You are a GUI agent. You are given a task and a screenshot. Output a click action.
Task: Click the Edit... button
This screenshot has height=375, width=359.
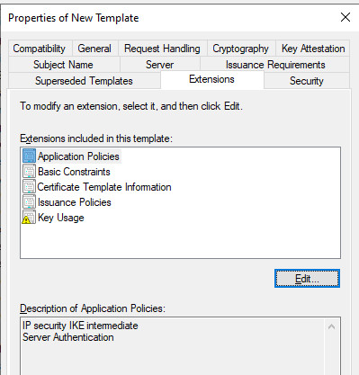coord(307,279)
